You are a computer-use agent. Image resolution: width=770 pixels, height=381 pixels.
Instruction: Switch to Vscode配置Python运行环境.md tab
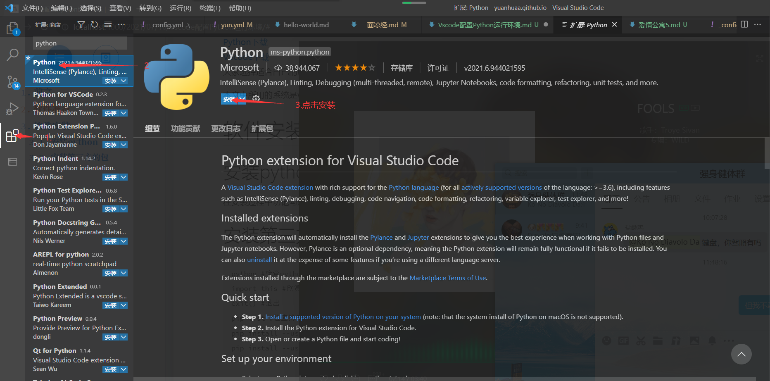point(488,25)
